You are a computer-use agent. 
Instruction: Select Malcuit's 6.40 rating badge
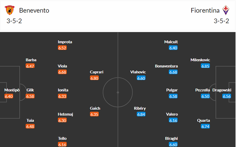click(x=173, y=48)
